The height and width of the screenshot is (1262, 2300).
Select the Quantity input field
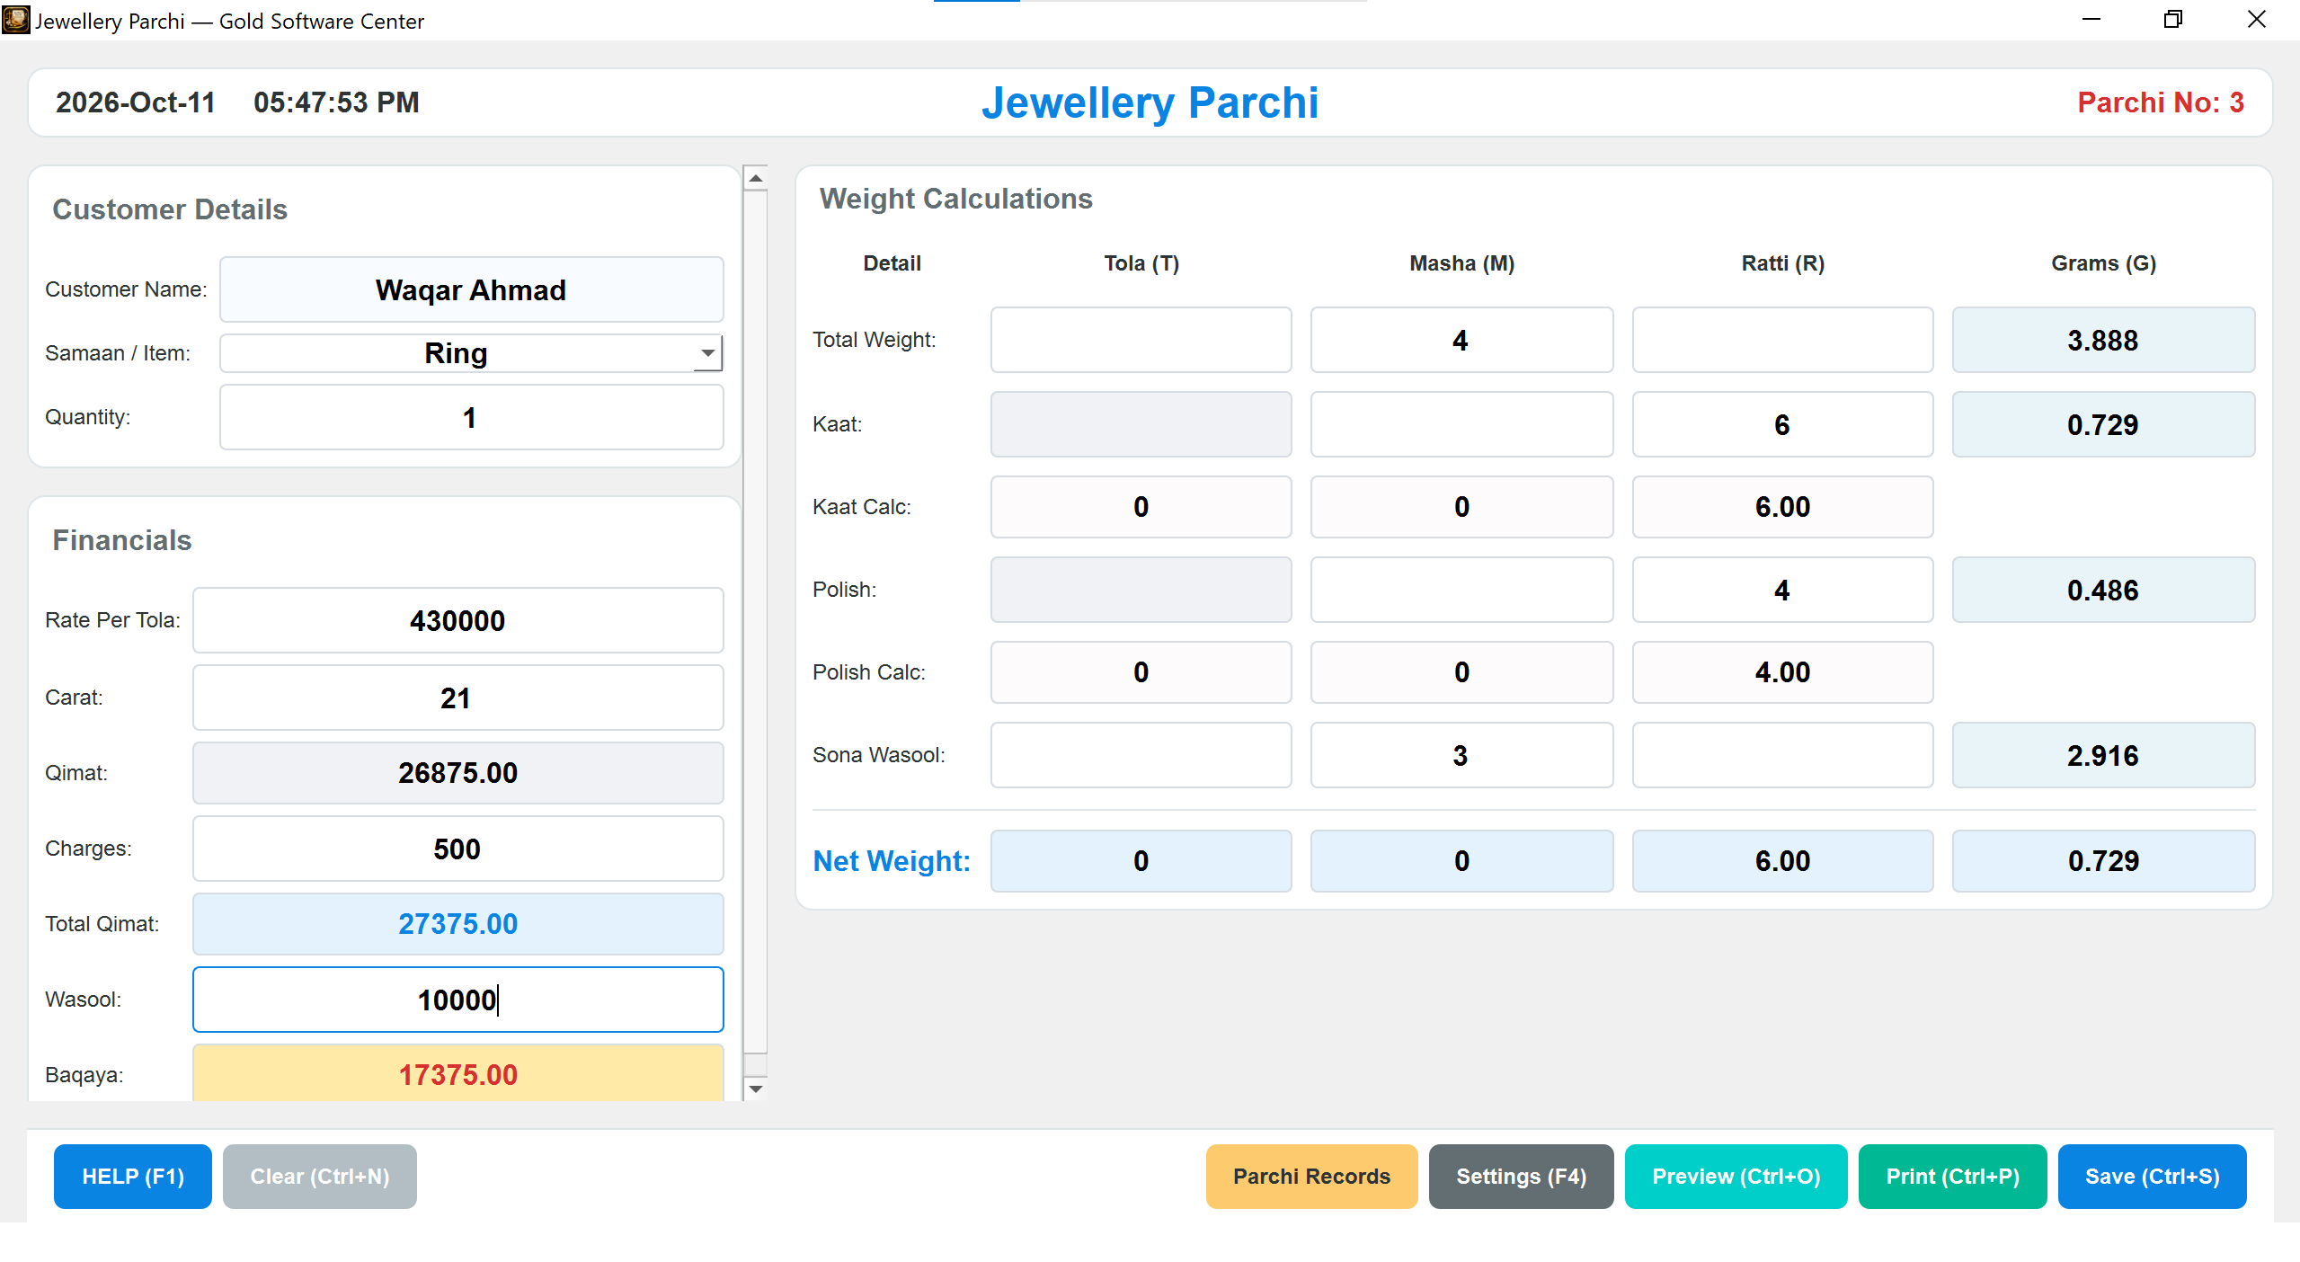click(471, 417)
